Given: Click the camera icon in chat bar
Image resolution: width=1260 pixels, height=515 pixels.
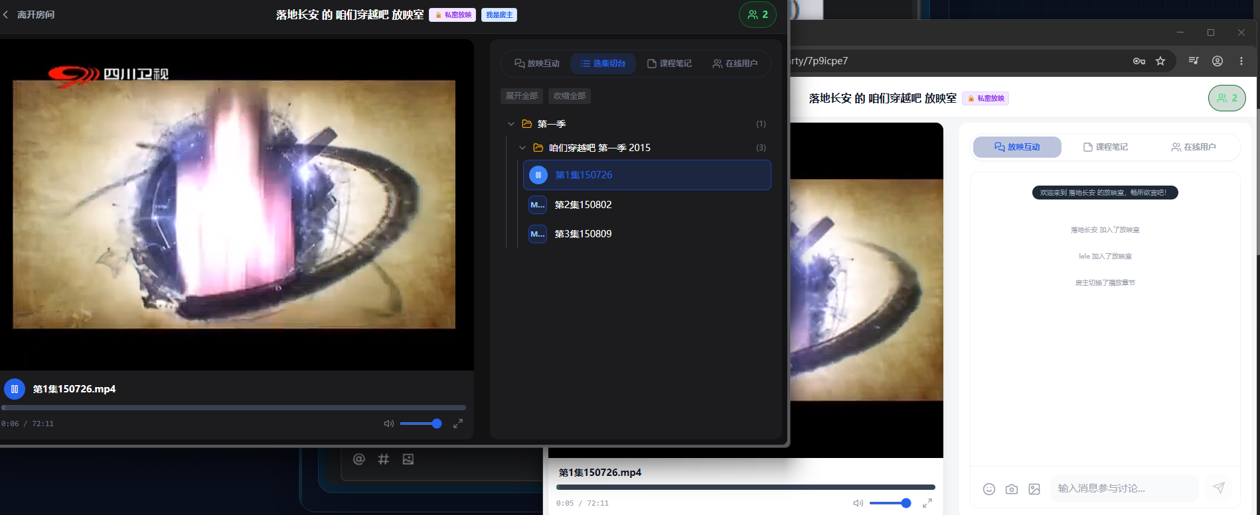Looking at the screenshot, I should click(x=1012, y=489).
